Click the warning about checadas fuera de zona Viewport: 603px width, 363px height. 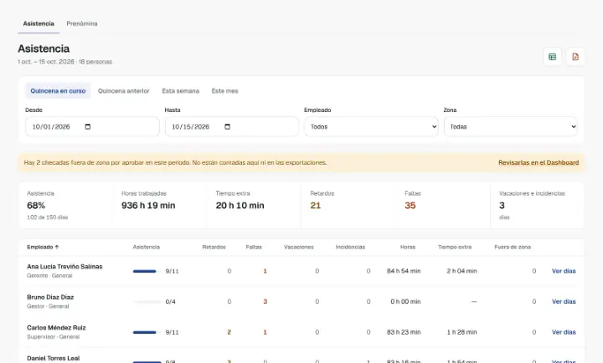tap(175, 163)
